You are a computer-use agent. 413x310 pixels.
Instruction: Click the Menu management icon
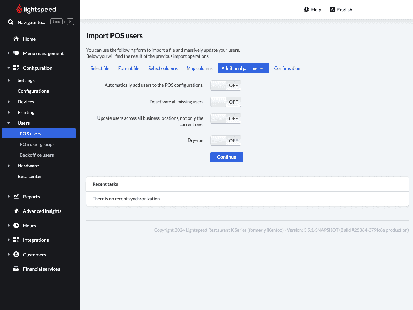16,53
